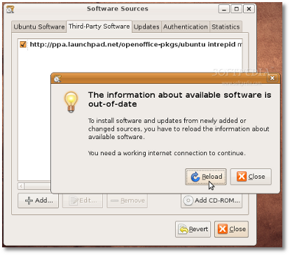This screenshot has width=290, height=255.
Task: Switch to the Ubuntu Software tab
Action: click(39, 27)
